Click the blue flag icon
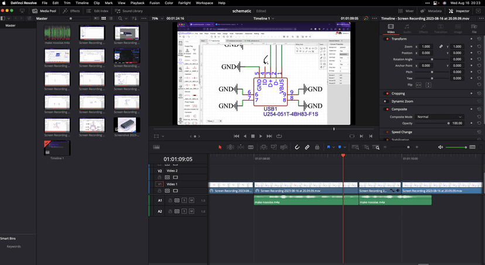 [x=329, y=147]
